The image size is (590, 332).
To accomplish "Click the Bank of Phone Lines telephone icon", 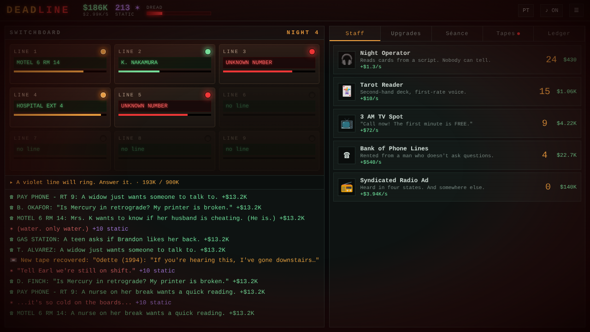I will coord(347,155).
